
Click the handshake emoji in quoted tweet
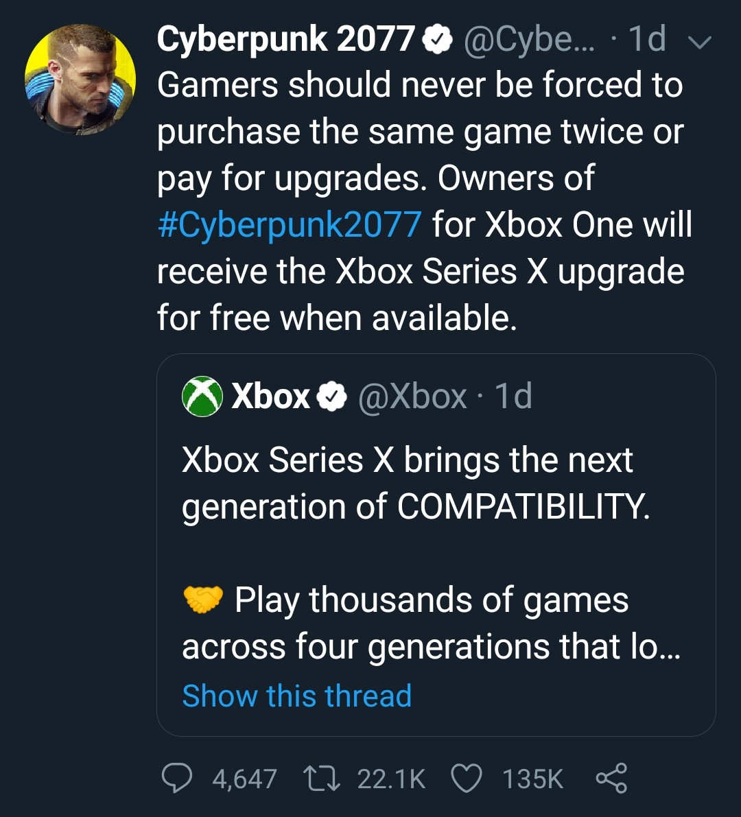[204, 600]
